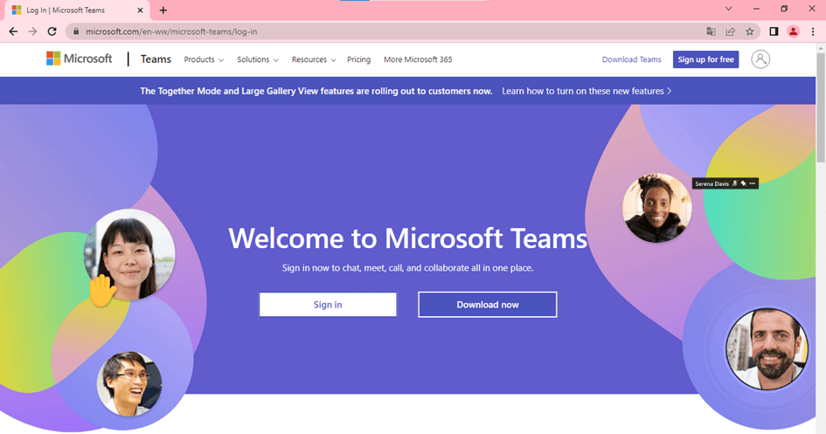
Task: Click the vertical page scrollbar
Action: coord(821,107)
